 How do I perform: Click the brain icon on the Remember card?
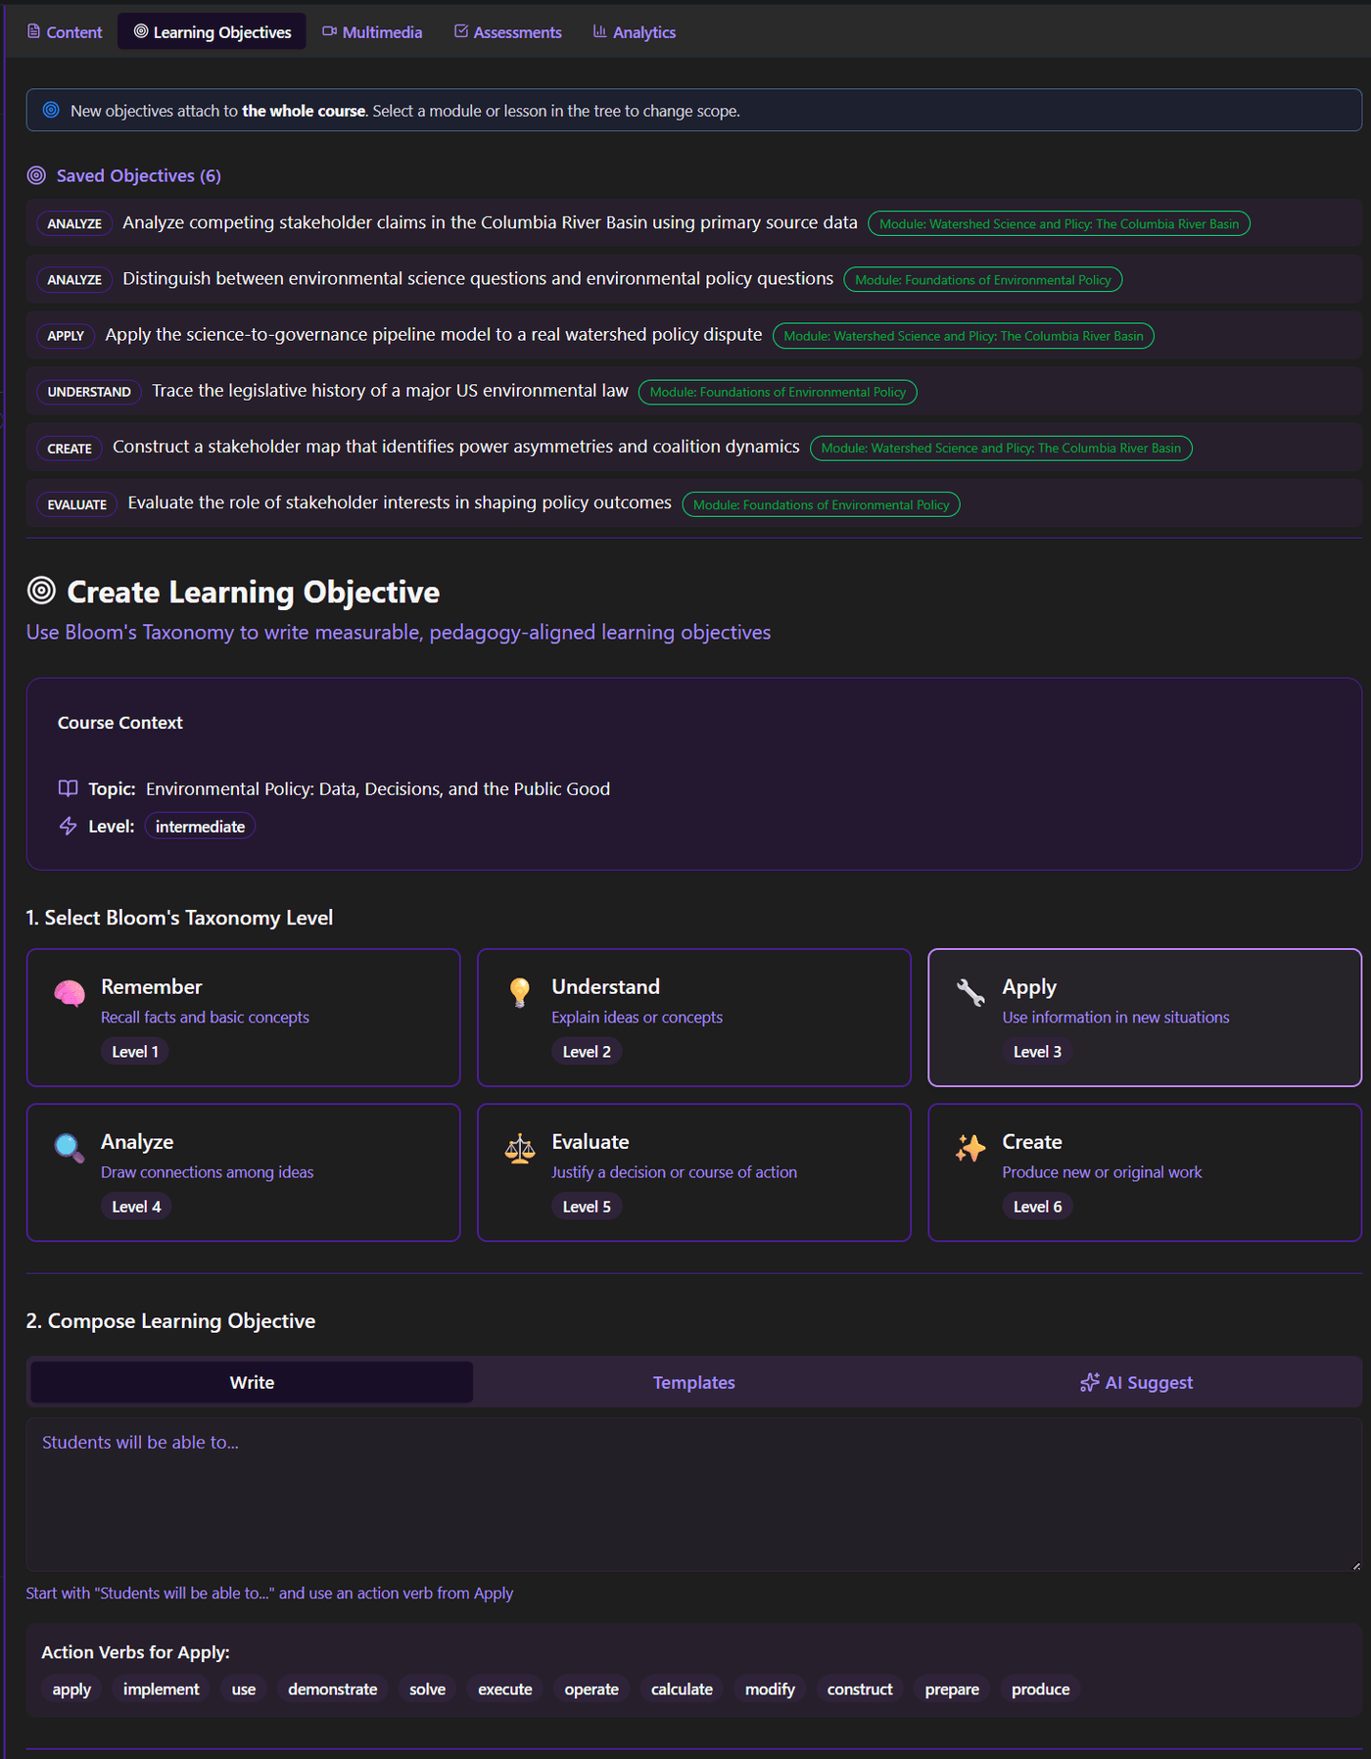(70, 993)
